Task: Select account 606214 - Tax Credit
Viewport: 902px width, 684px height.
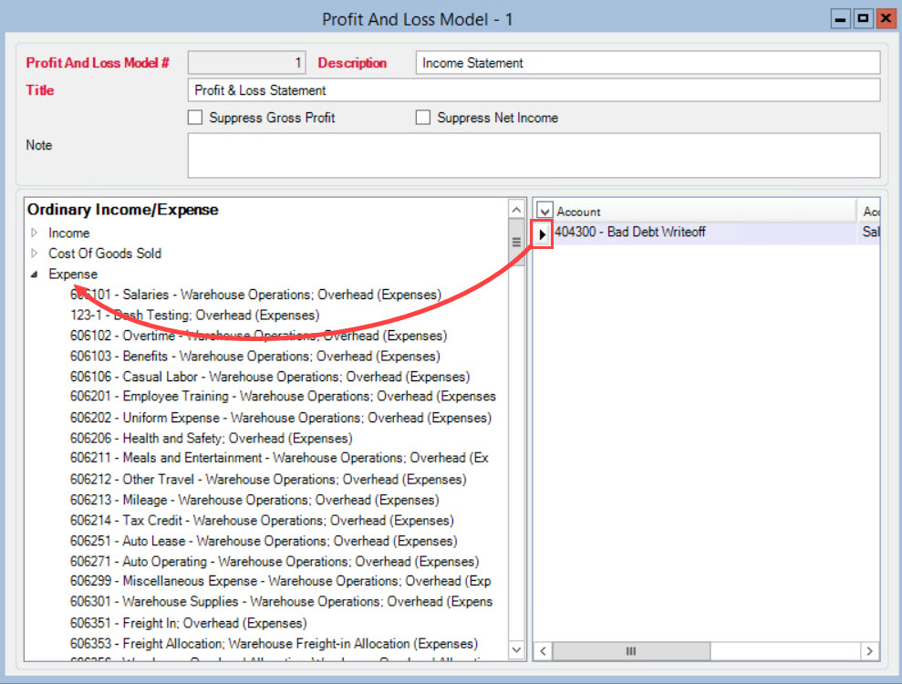Action: click(262, 521)
